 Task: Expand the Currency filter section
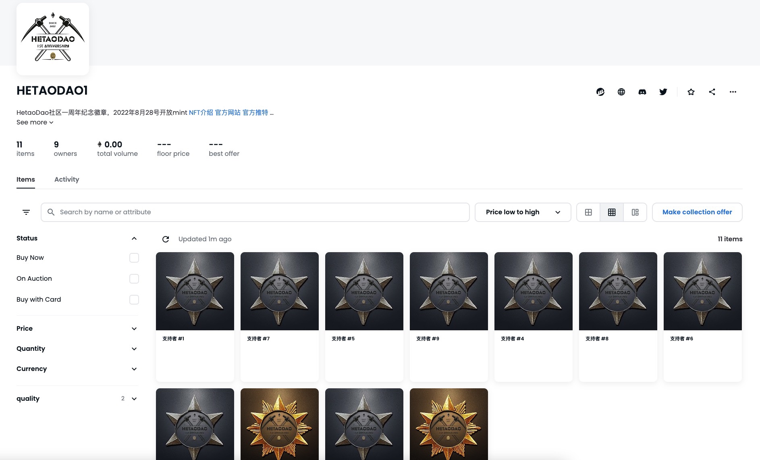(77, 369)
